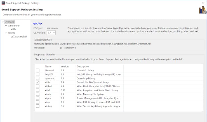Click the OpenAmp Library description
The height and width of the screenshot is (122, 207).
(86, 78)
